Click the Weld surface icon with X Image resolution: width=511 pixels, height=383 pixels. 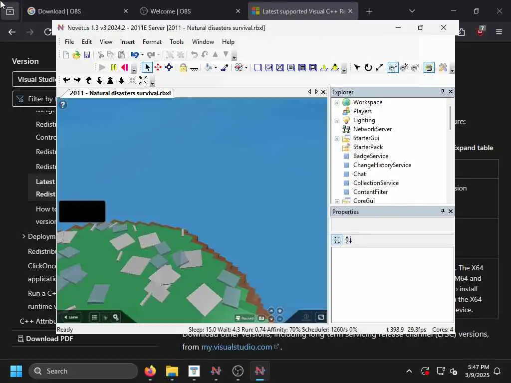click(x=280, y=67)
